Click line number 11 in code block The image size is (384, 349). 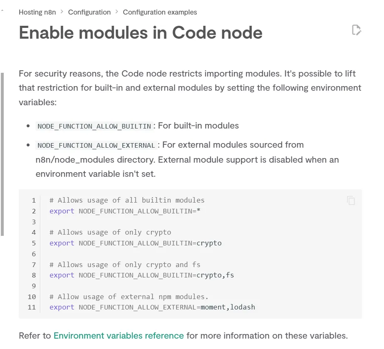tap(32, 307)
